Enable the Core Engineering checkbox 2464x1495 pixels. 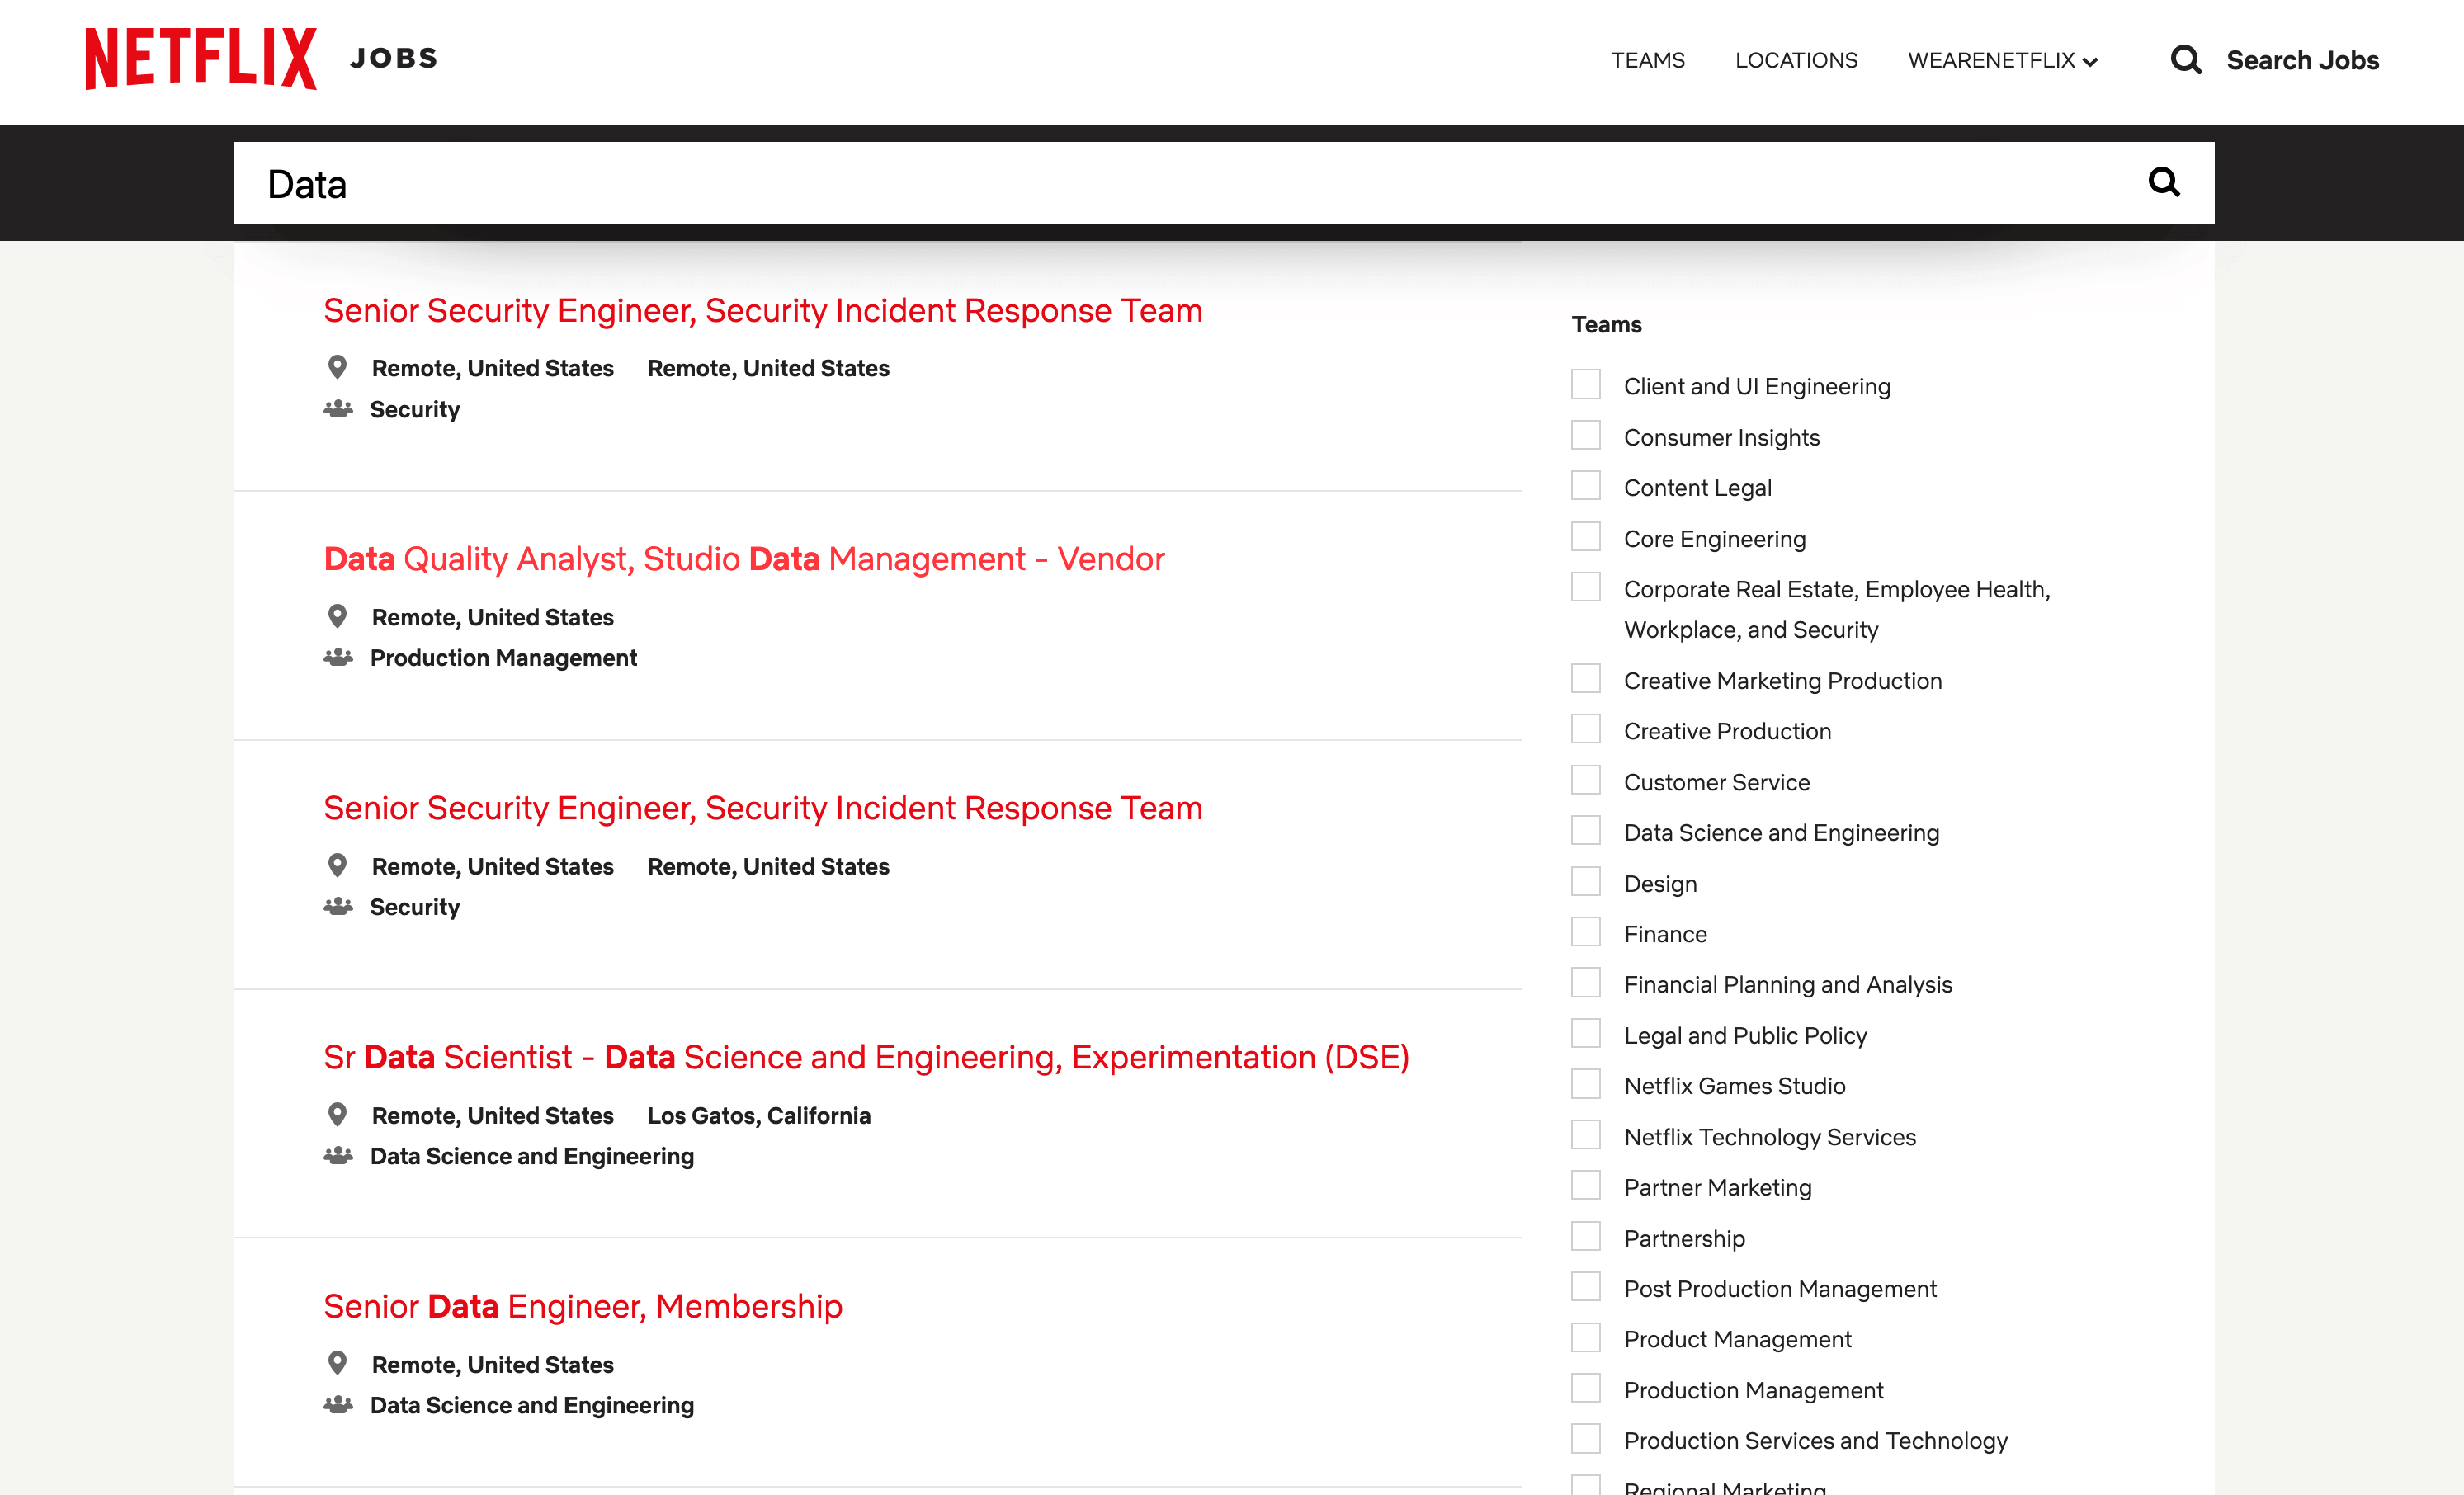tap(1585, 537)
